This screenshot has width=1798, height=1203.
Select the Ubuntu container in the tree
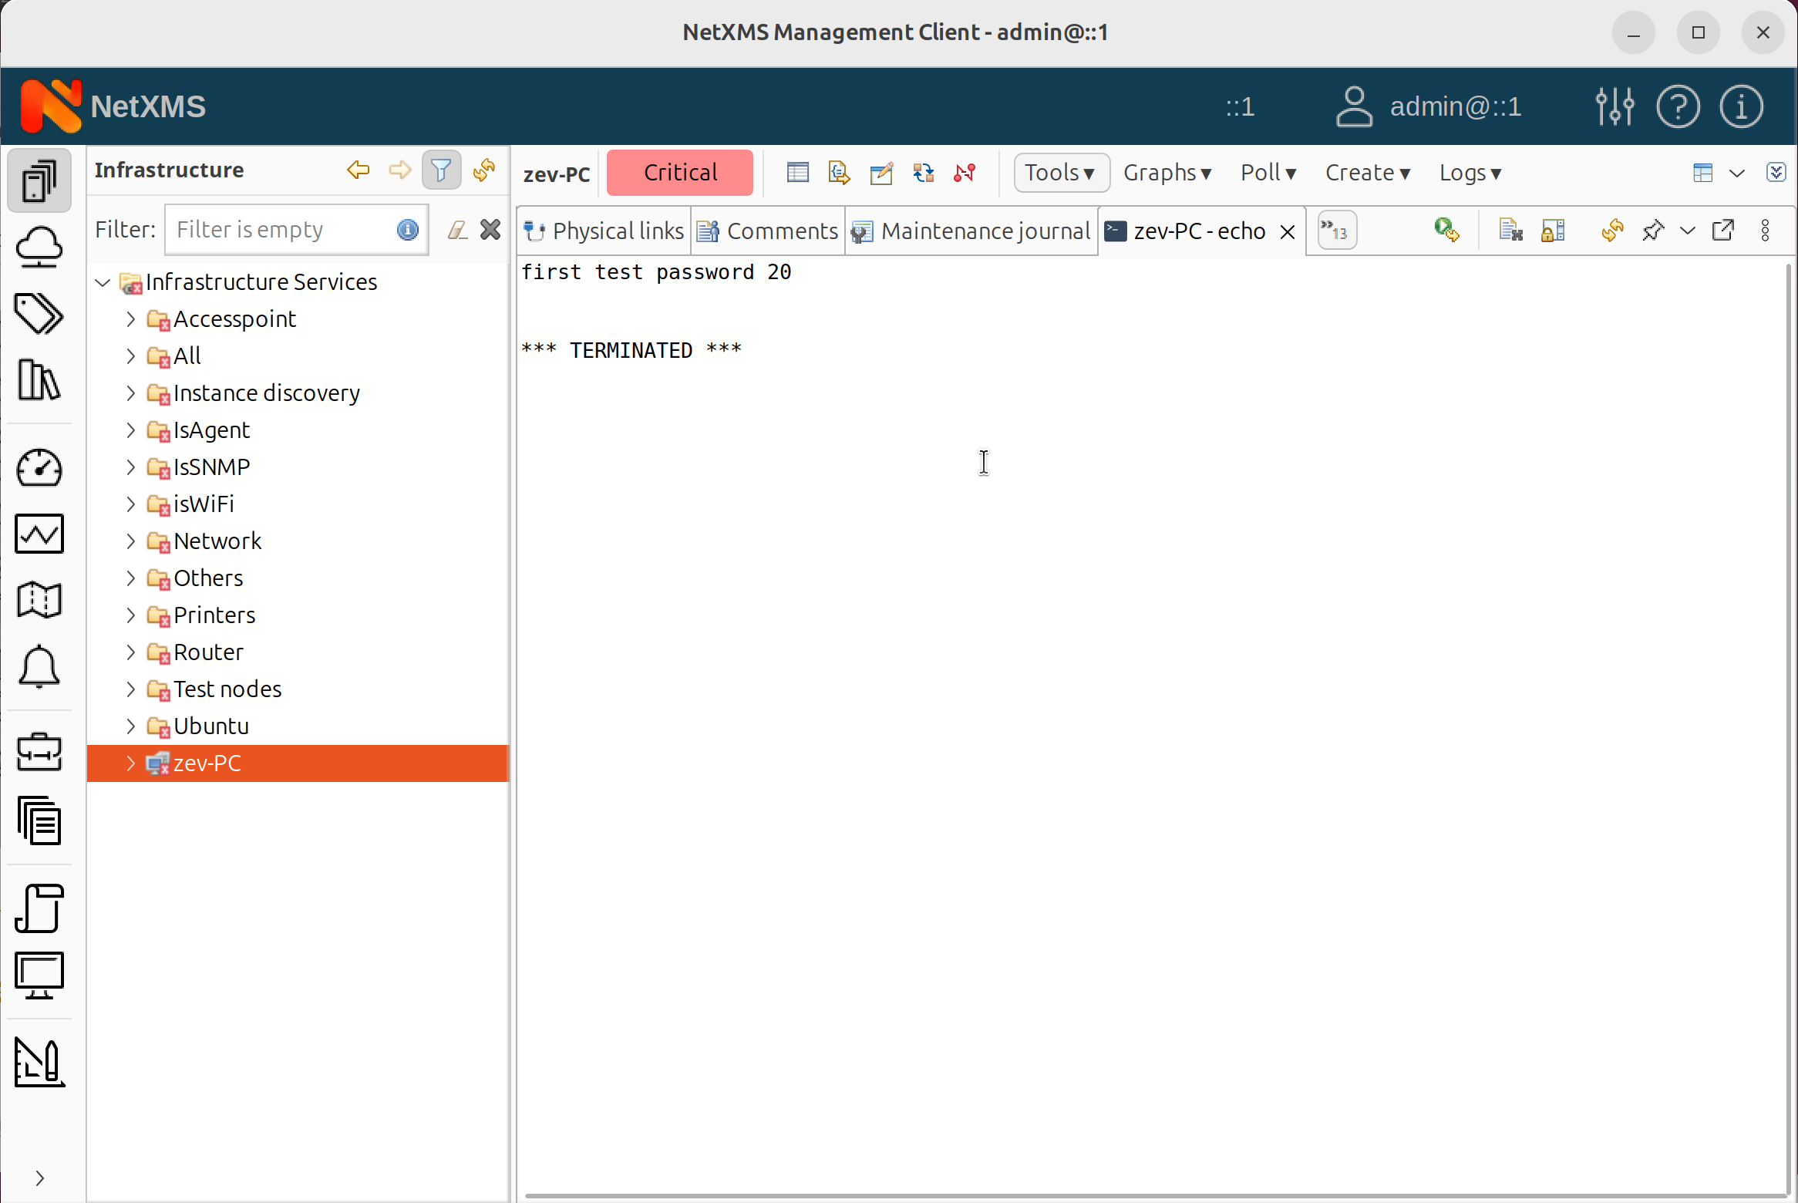[211, 726]
